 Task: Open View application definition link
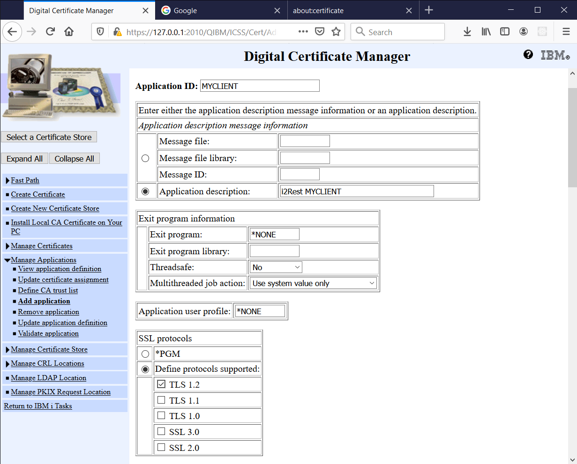[x=60, y=269]
